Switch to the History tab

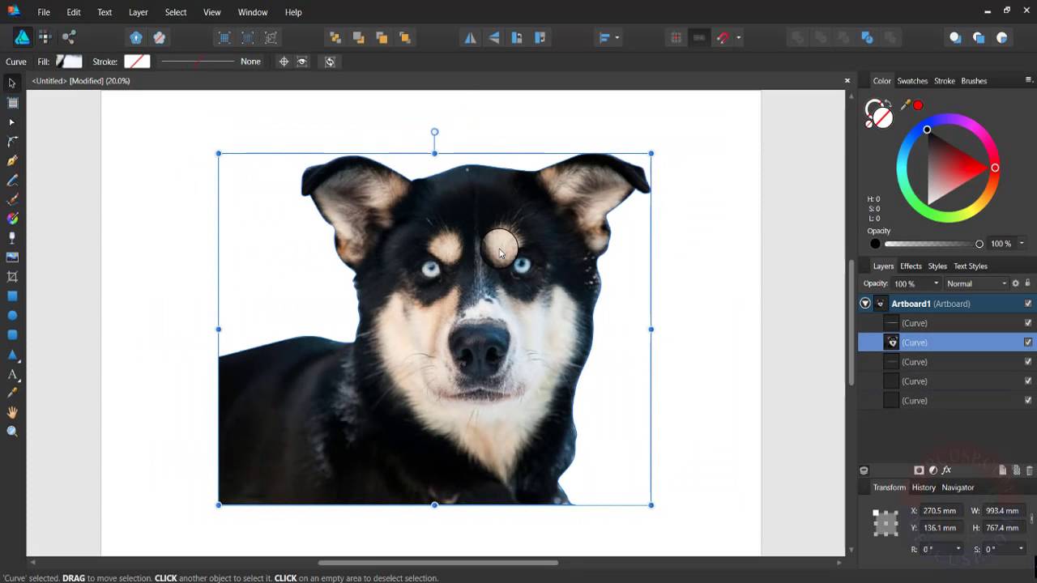click(924, 487)
